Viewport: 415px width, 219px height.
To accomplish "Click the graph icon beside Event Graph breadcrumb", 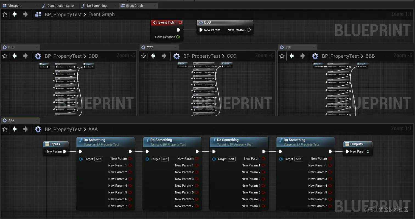I will tap(38, 14).
